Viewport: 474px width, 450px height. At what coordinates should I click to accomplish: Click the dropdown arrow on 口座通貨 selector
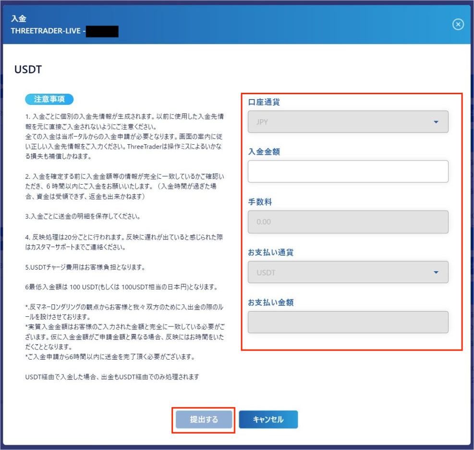[x=436, y=122]
